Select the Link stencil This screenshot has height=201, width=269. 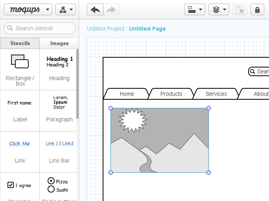(x=20, y=152)
